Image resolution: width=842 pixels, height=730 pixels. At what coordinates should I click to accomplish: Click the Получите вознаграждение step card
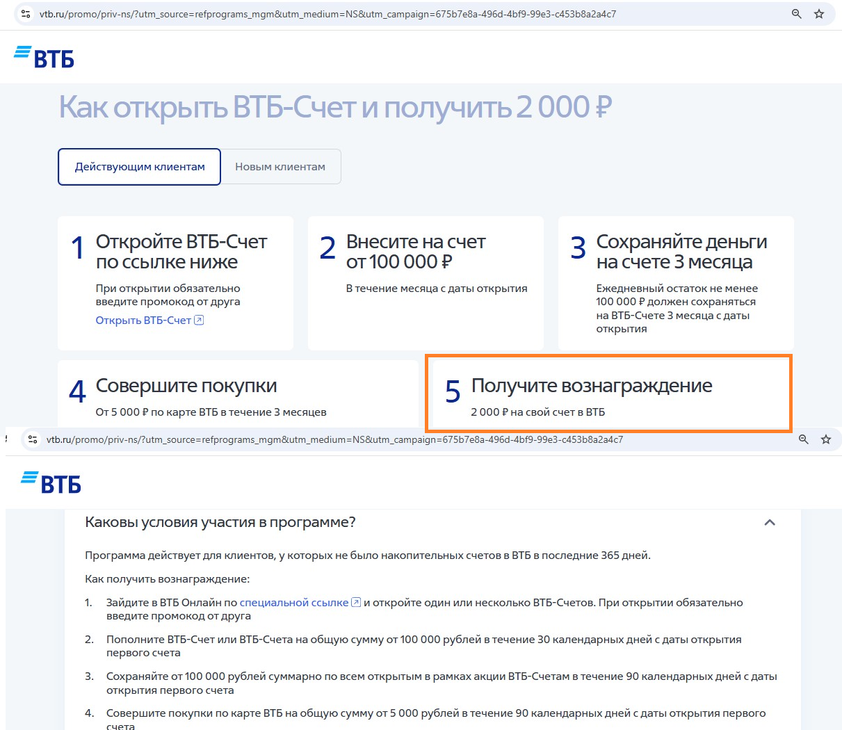point(607,394)
